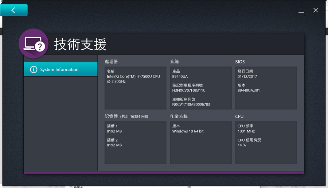
Task: Click the 系統 section heading
Action: [174, 62]
